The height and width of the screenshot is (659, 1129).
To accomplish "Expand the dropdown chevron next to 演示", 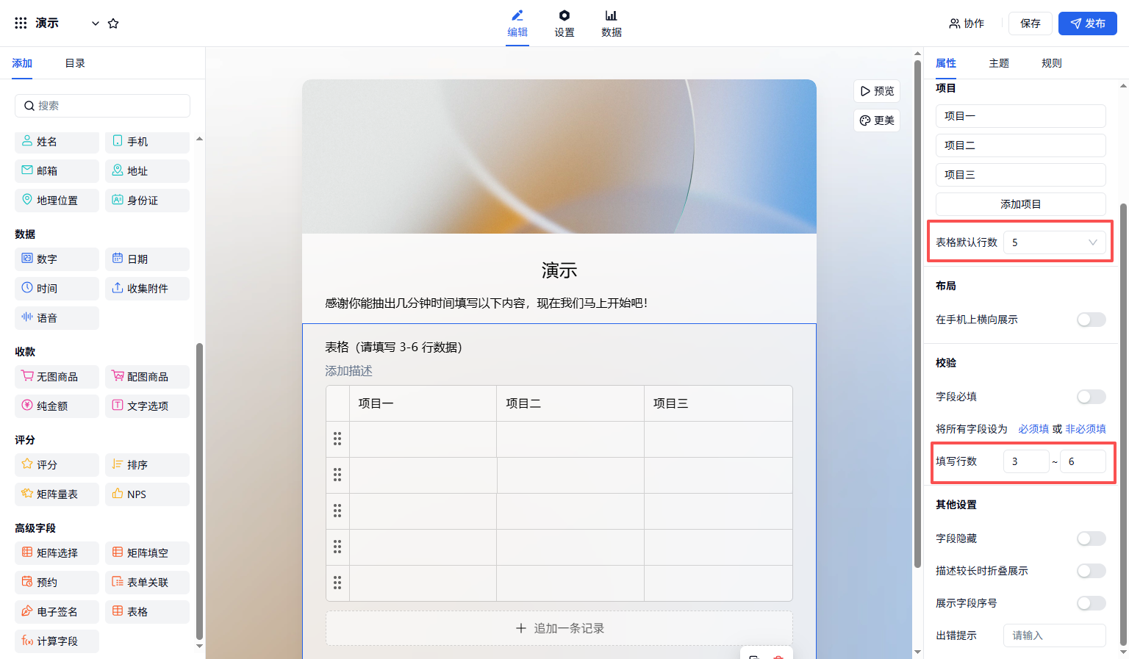I will click(96, 24).
